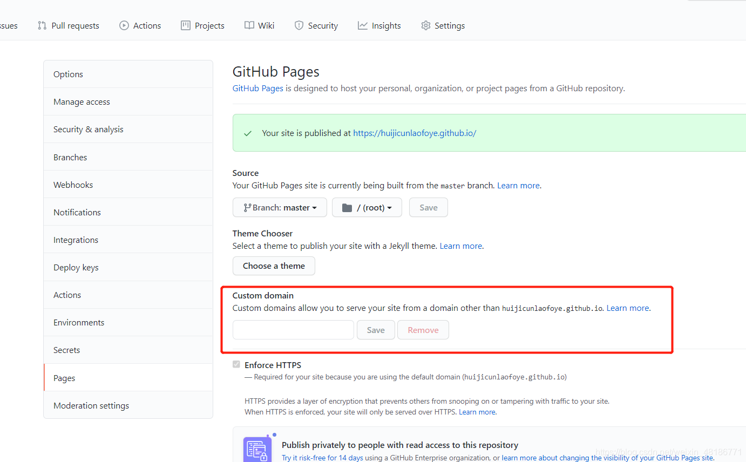The width and height of the screenshot is (746, 462).
Task: Expand the / (root) folder dropdown
Action: [x=367, y=208]
